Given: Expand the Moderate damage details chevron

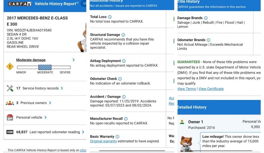Looking at the screenshot, I should (x=74, y=60).
